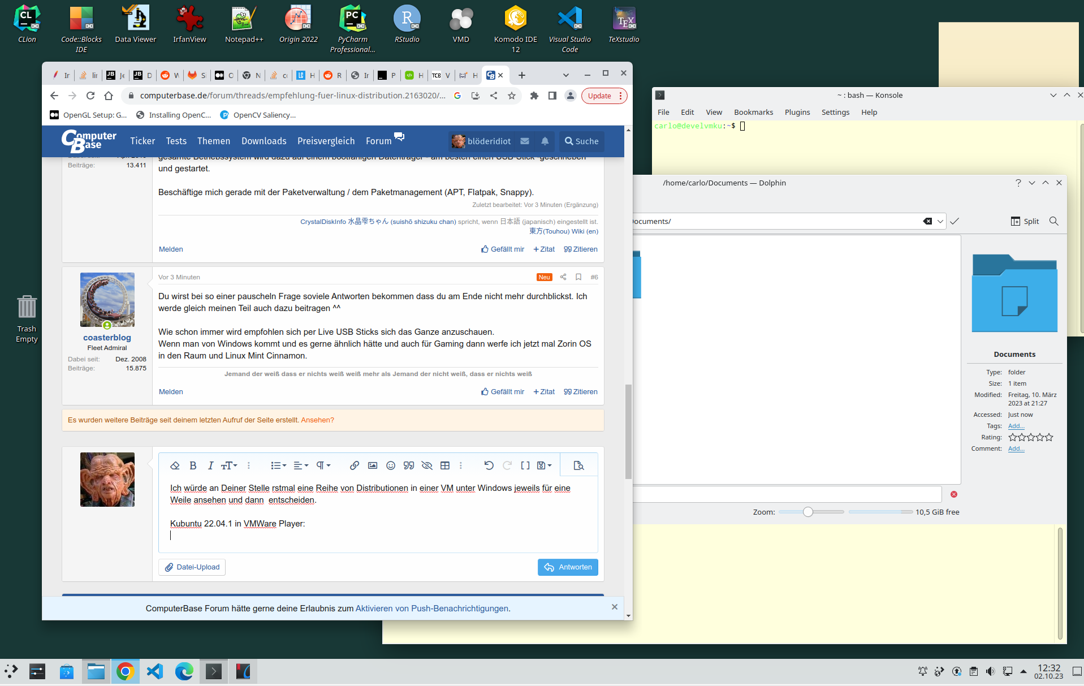Click the rating stars in Dolphin info panel
The height and width of the screenshot is (686, 1084).
pyautogui.click(x=1031, y=437)
